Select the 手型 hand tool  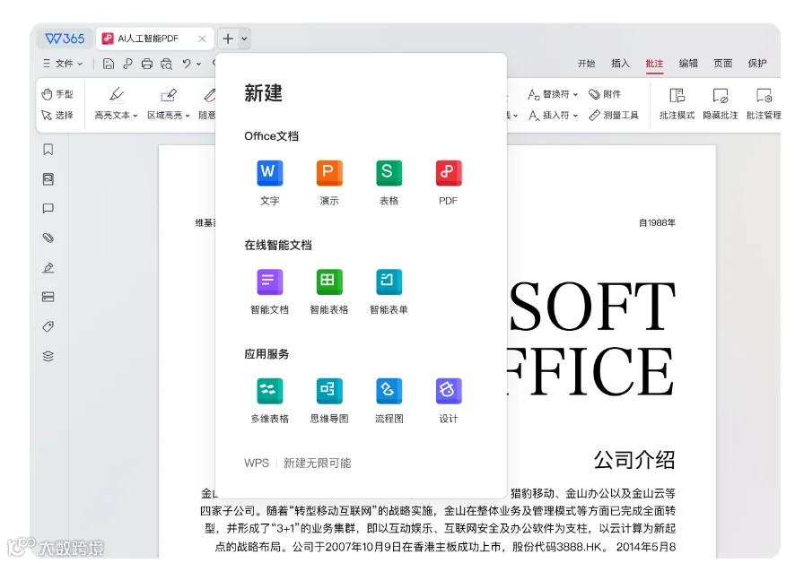click(57, 94)
